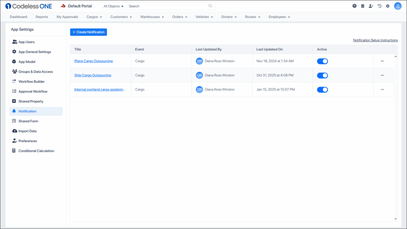Open your profile avatar icon
The image size is (407, 229).
(397, 6)
